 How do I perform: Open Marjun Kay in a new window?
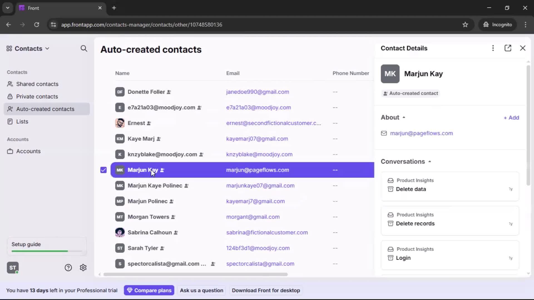pyautogui.click(x=508, y=48)
